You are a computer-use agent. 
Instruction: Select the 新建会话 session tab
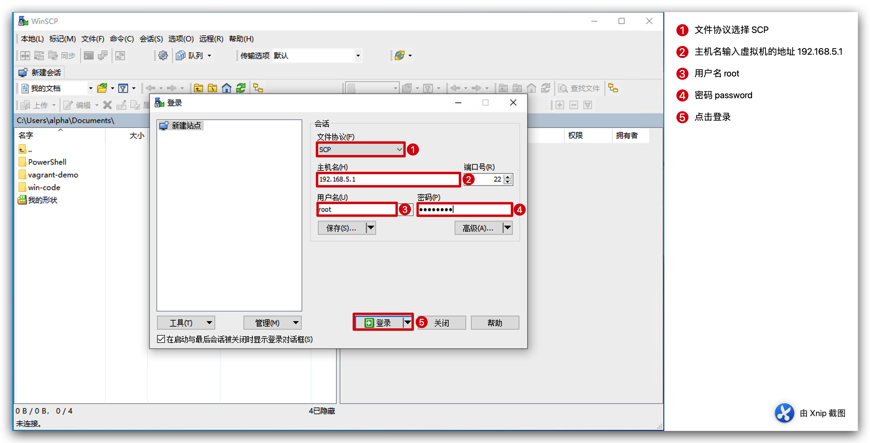click(x=40, y=73)
